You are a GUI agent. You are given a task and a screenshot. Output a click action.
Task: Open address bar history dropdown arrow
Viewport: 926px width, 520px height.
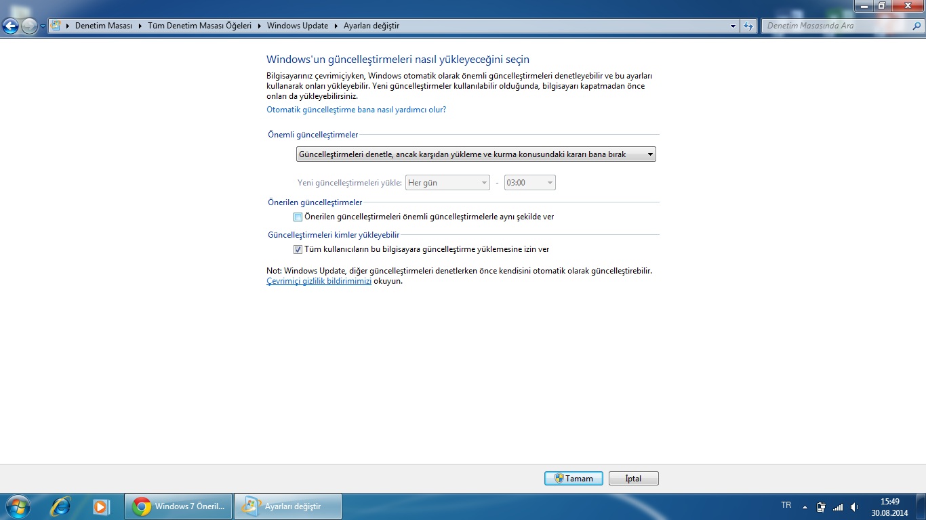[733, 26]
